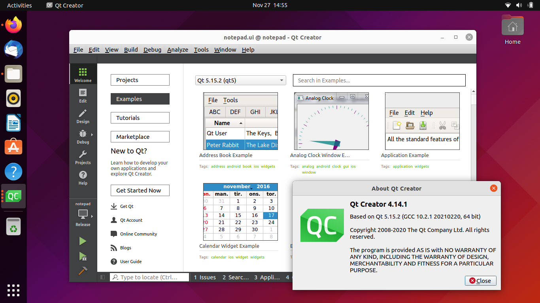Image resolution: width=540 pixels, height=303 pixels.
Task: Toggle left sidebar visibility icon
Action: pyautogui.click(x=103, y=277)
